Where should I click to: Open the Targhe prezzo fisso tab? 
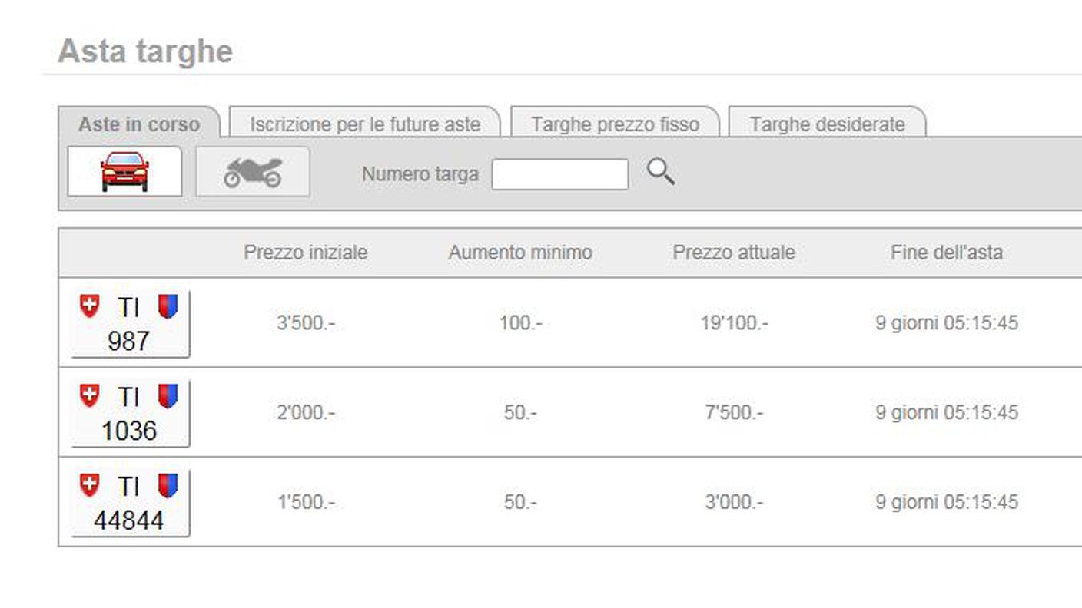coord(615,124)
